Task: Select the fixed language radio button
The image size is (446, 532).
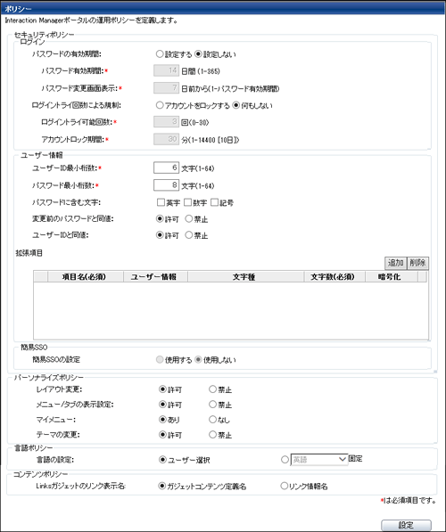Action: tap(285, 460)
